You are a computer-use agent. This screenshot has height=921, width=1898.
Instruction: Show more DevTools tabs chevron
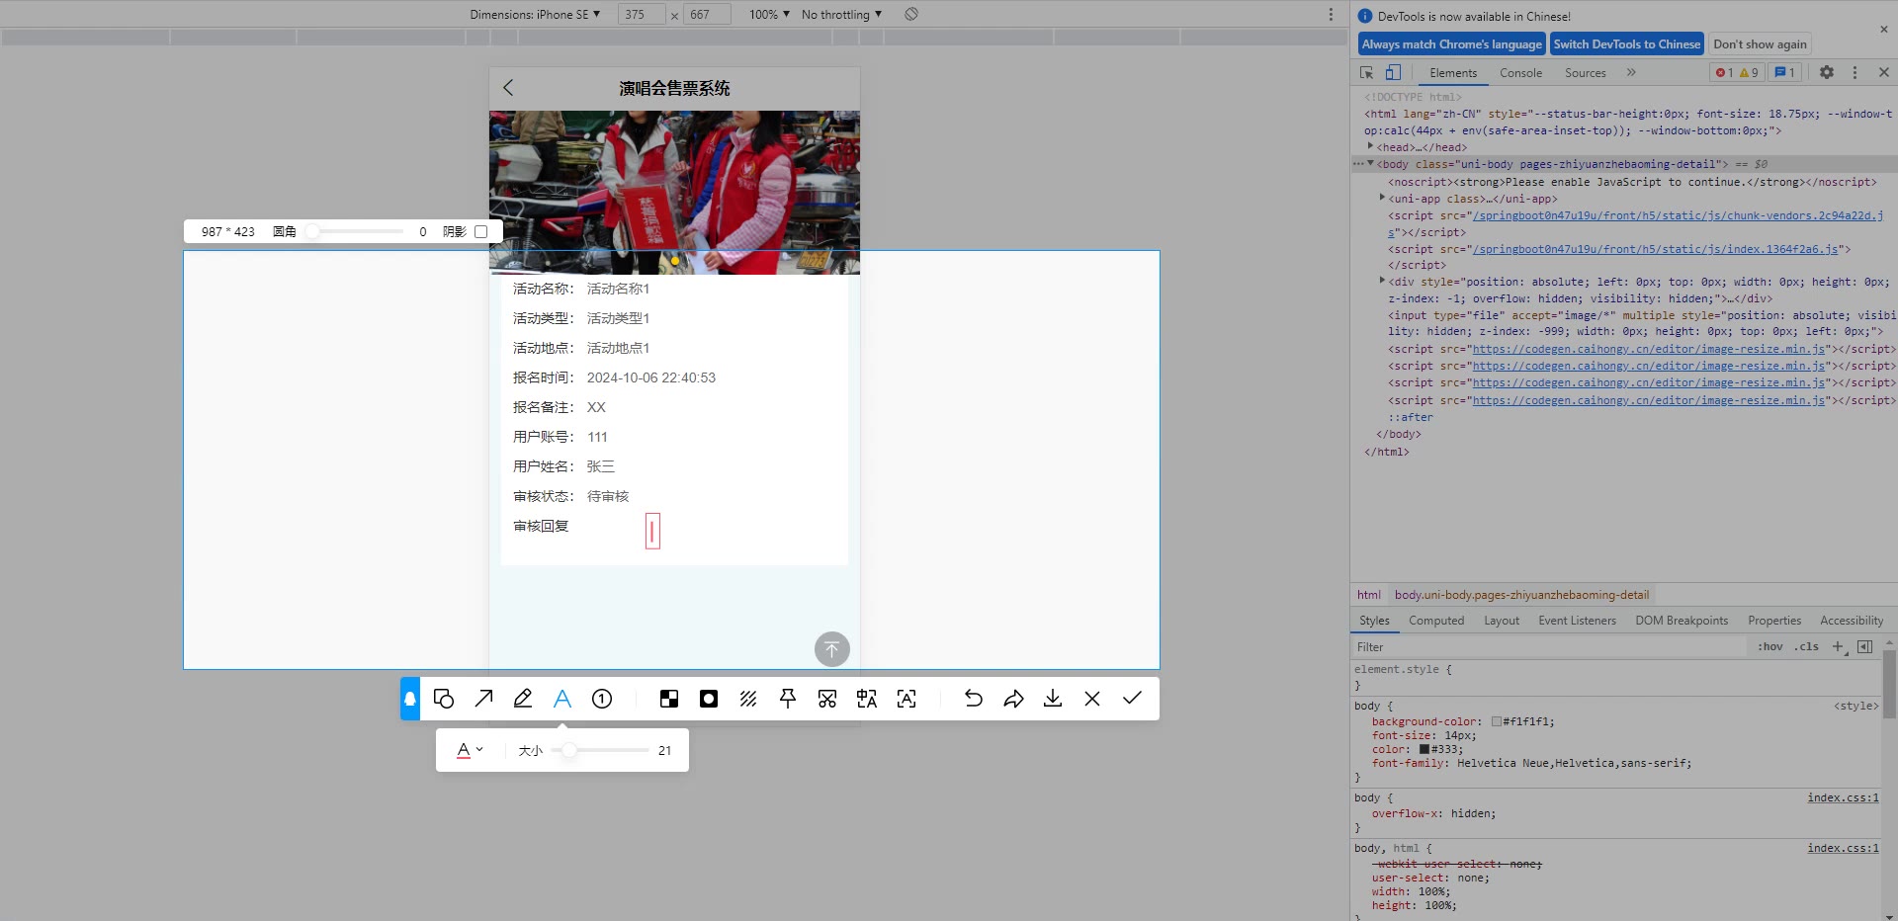coord(1631,72)
